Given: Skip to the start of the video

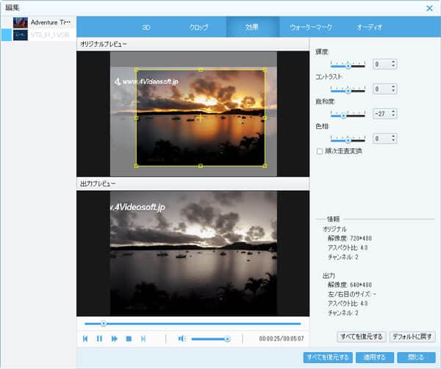Looking at the screenshot, I should pyautogui.click(x=86, y=338).
